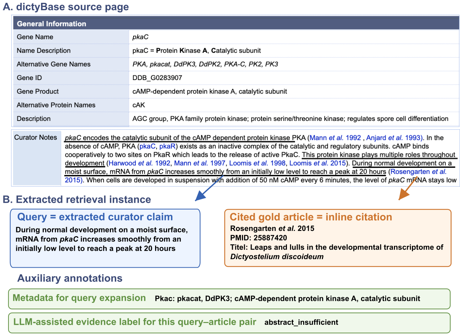The height and width of the screenshot is (335, 460).
Task: Click the abstract_insufficient evidence label
Action: [x=301, y=322]
